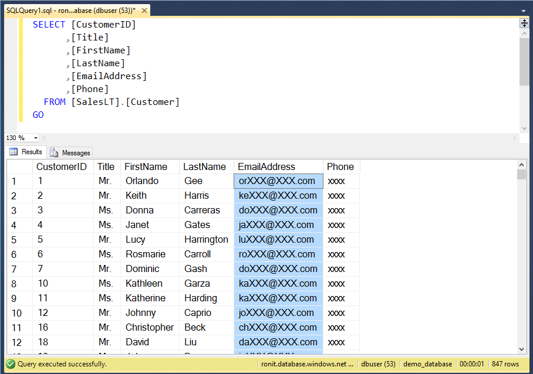
Task: Click the Results grid icon
Action: pos(14,152)
